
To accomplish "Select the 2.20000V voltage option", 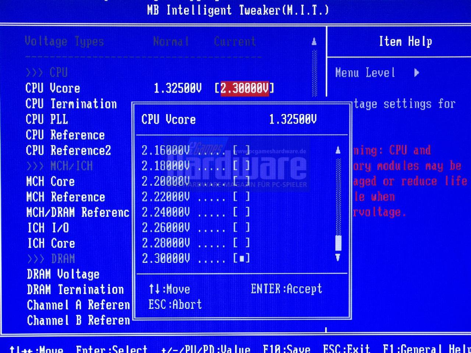I will (x=196, y=181).
